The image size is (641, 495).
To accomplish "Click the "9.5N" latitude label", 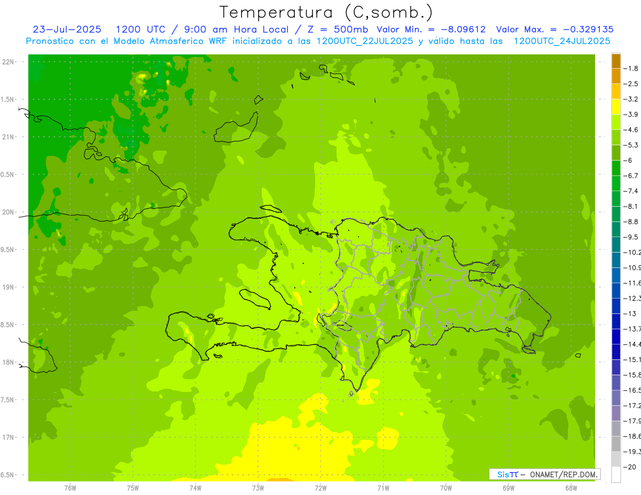I will 8,250.
